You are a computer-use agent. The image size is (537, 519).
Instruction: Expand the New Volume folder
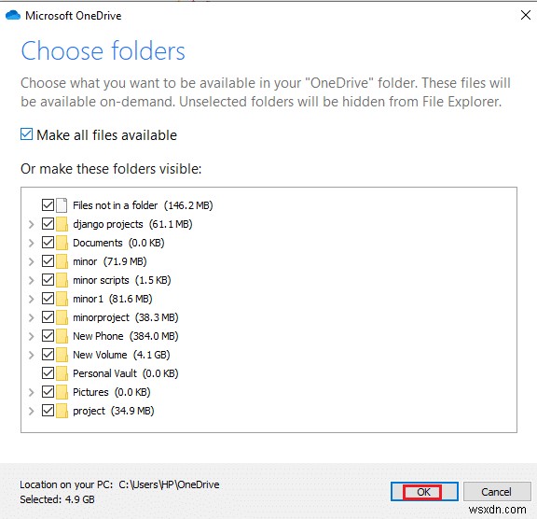click(x=31, y=355)
